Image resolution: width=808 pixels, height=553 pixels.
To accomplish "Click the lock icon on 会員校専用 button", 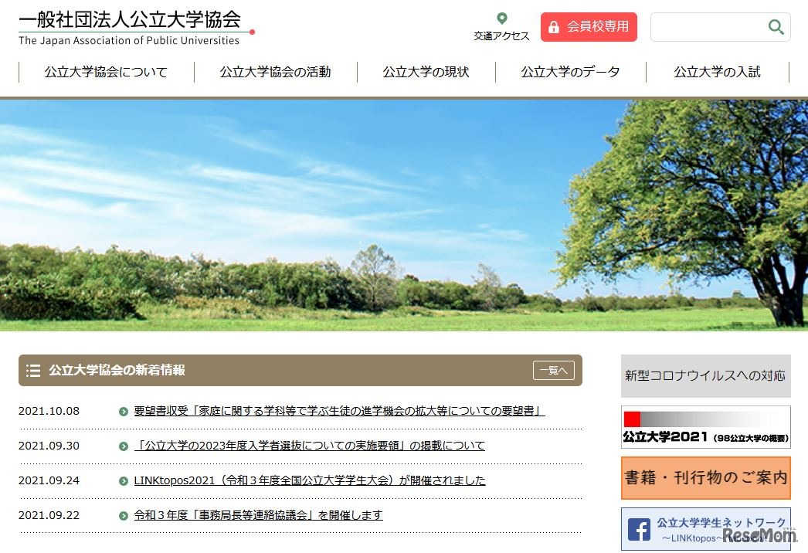I will coord(553,26).
